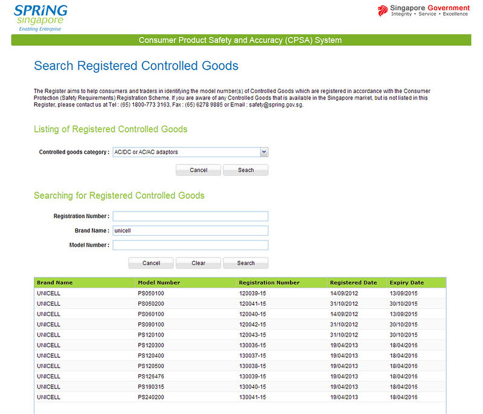Select model number PS050100
The height and width of the screenshot is (414, 483).
(x=151, y=294)
